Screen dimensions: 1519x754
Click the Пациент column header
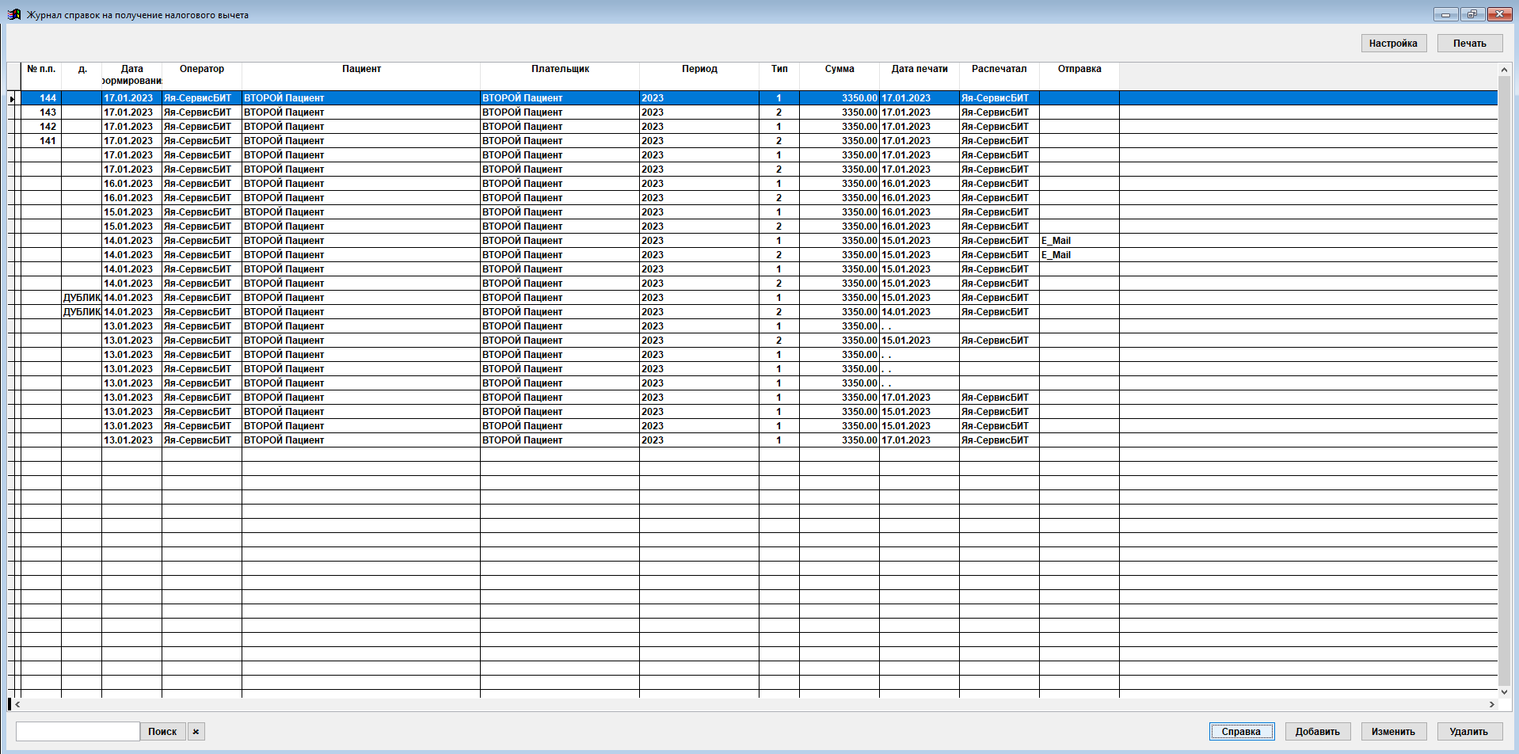click(x=361, y=70)
